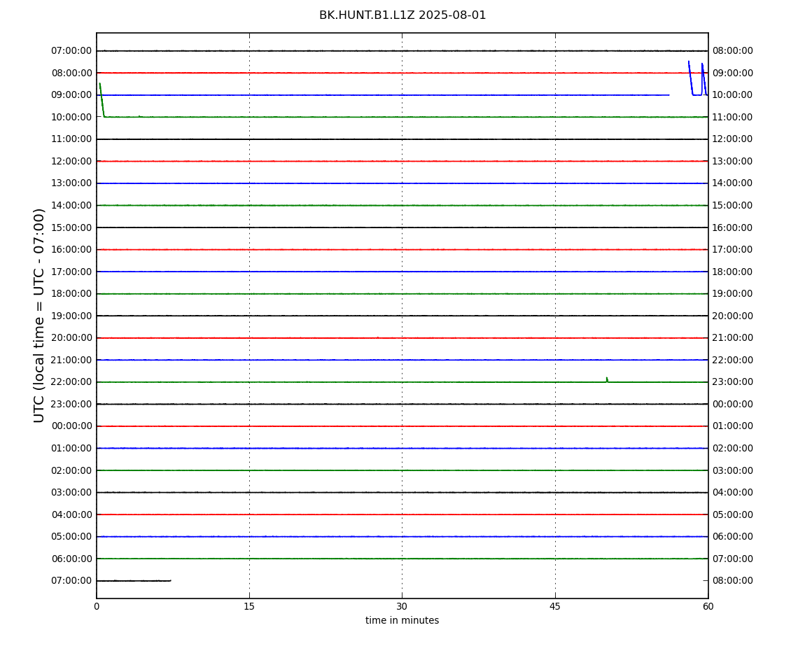Select left-axis time label 00:00:00
The height and width of the screenshot is (665, 805).
point(72,426)
